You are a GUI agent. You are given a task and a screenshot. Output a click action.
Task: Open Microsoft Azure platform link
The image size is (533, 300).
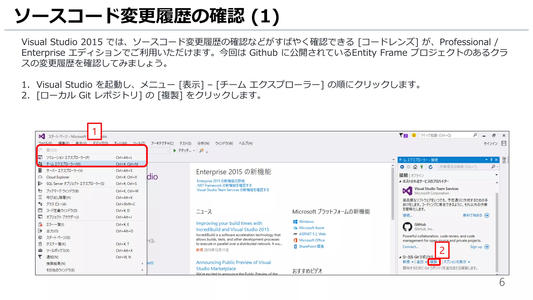312,228
